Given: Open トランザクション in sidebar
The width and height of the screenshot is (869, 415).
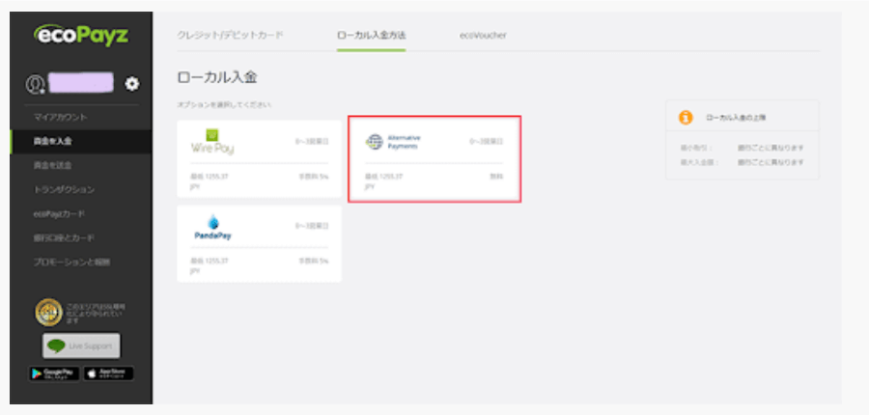Looking at the screenshot, I should click(64, 189).
